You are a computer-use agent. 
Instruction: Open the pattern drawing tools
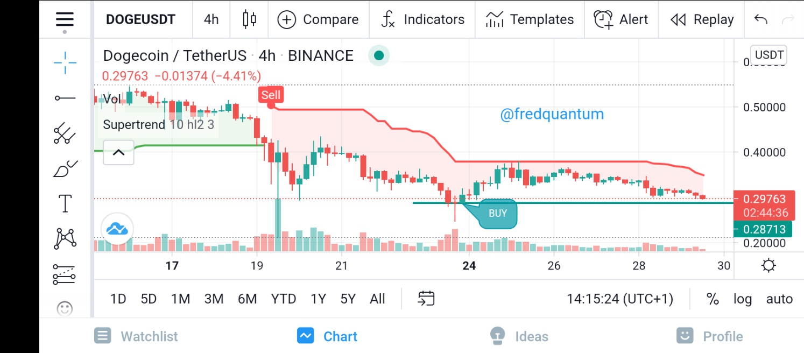pos(65,238)
